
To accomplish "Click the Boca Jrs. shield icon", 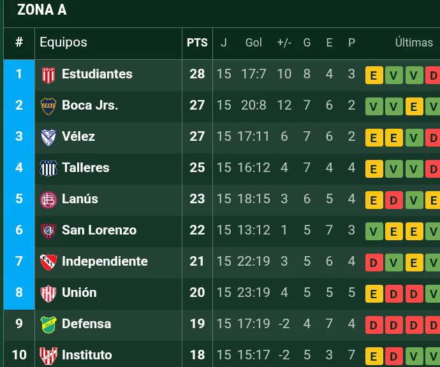I will coord(48,106).
